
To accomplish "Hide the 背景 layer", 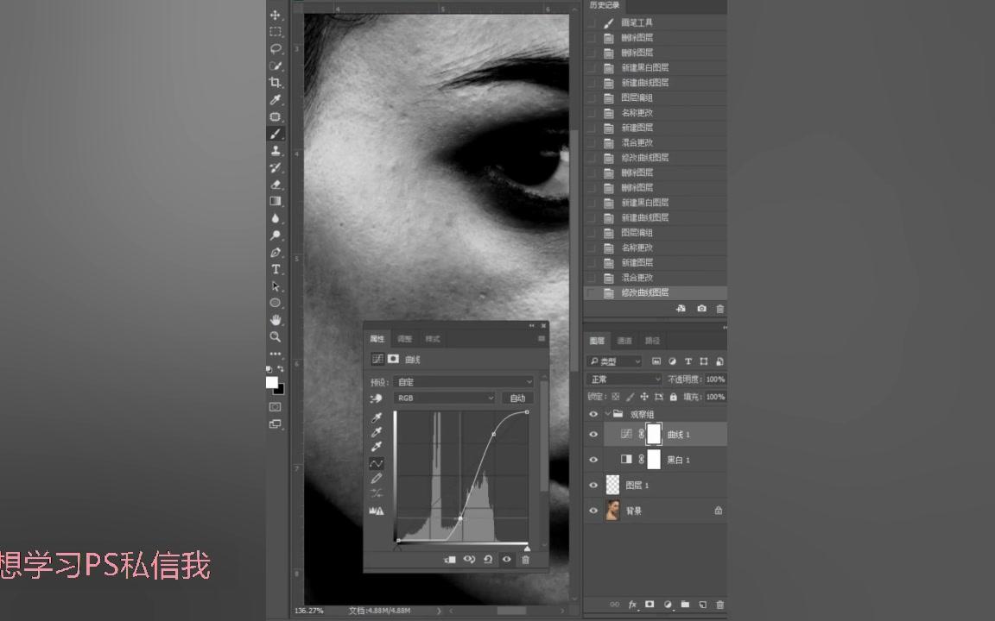I will (x=593, y=511).
